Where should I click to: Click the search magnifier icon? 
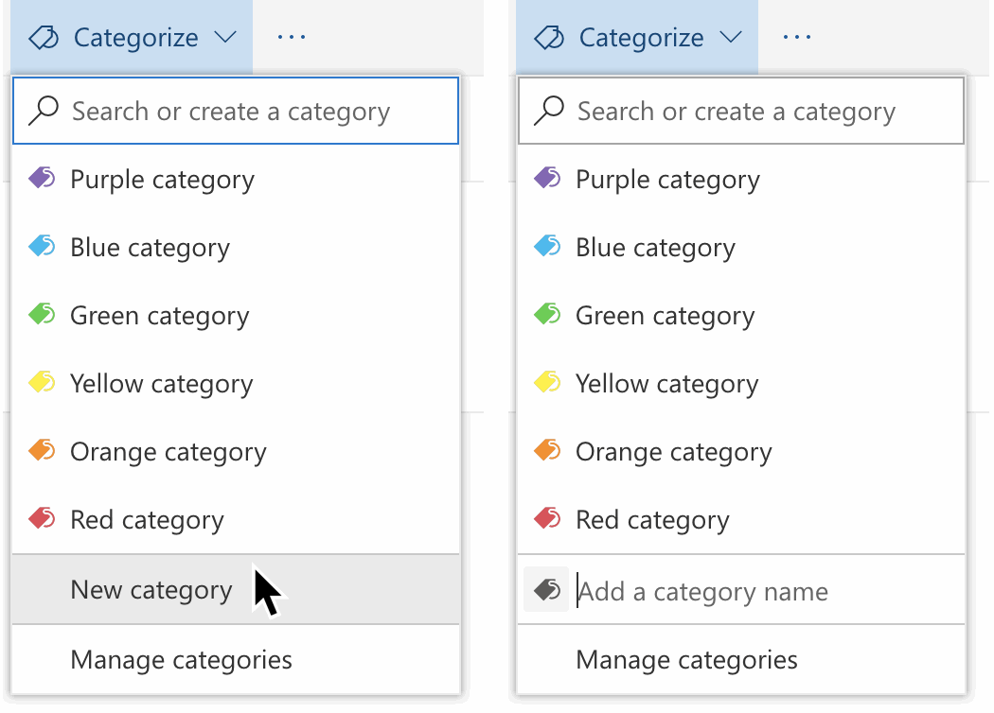(x=44, y=111)
